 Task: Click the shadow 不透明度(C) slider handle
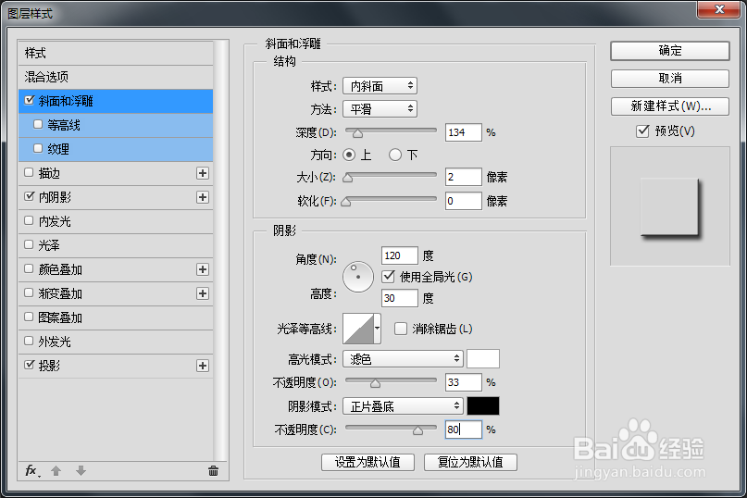417,430
